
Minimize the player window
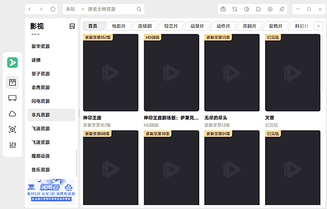298,9
